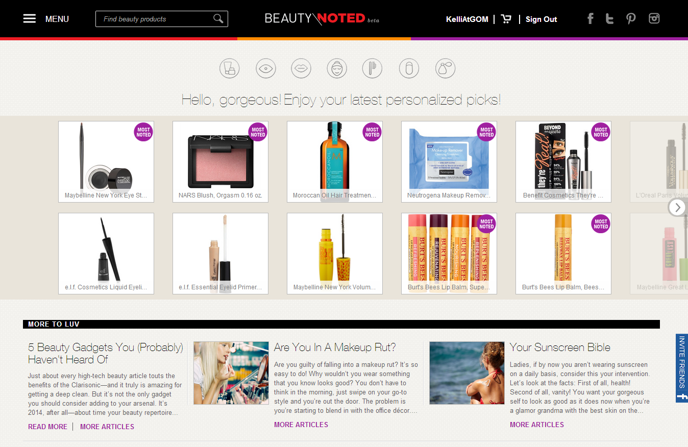Select the lips category icon
Viewport: 688px width, 447px height.
(301, 68)
